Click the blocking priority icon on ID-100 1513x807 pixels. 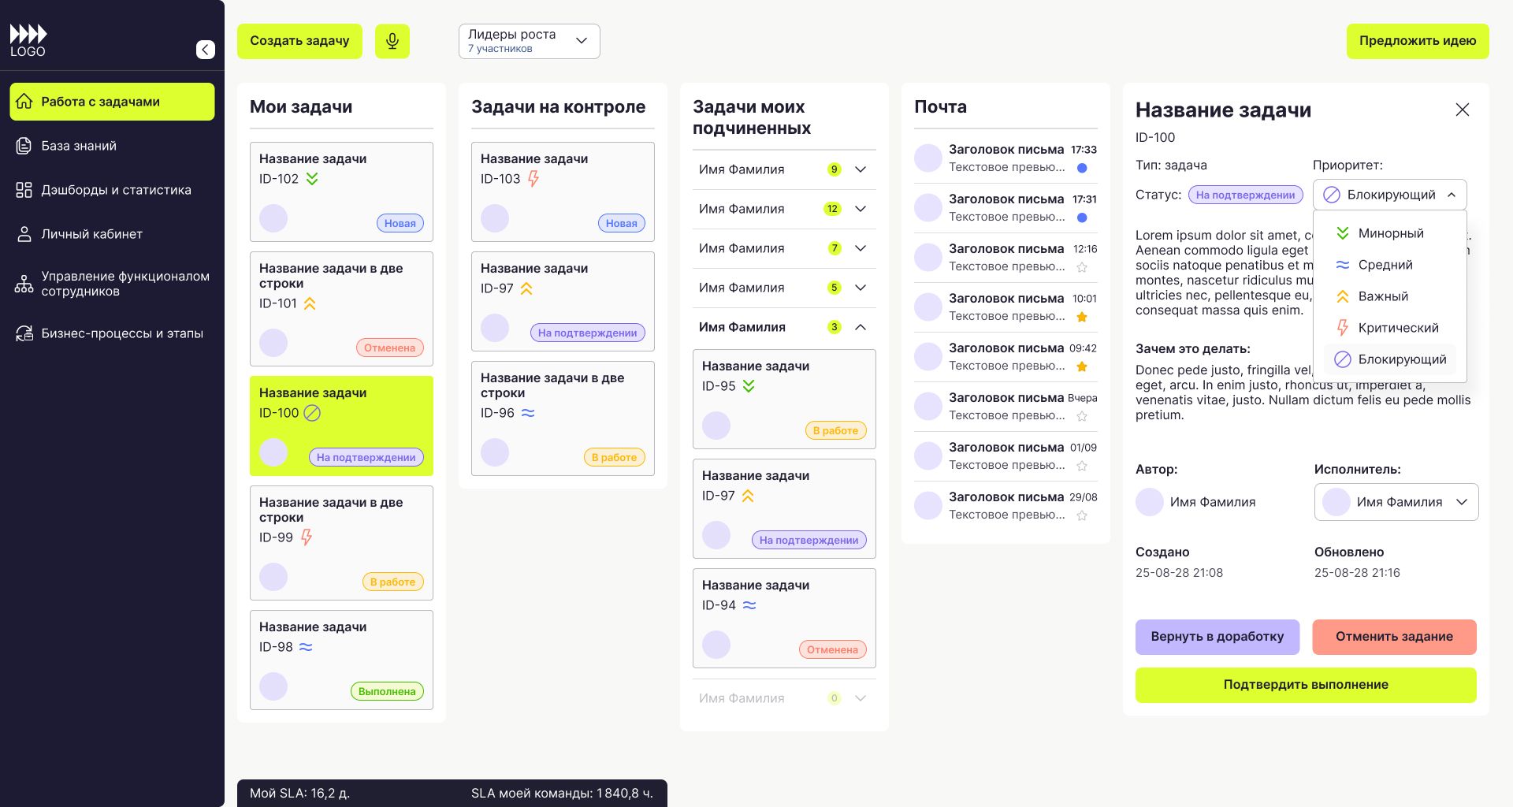pyautogui.click(x=312, y=413)
